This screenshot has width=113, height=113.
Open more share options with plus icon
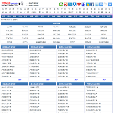(110, 4)
